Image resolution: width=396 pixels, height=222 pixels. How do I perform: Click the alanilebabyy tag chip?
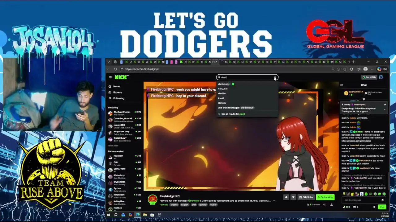click(247, 108)
